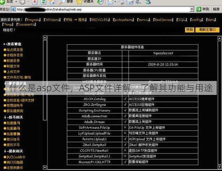Click the Microsoft.XMLHTTP table cell
The width and height of the screenshot is (222, 171).
[x=94, y=162]
